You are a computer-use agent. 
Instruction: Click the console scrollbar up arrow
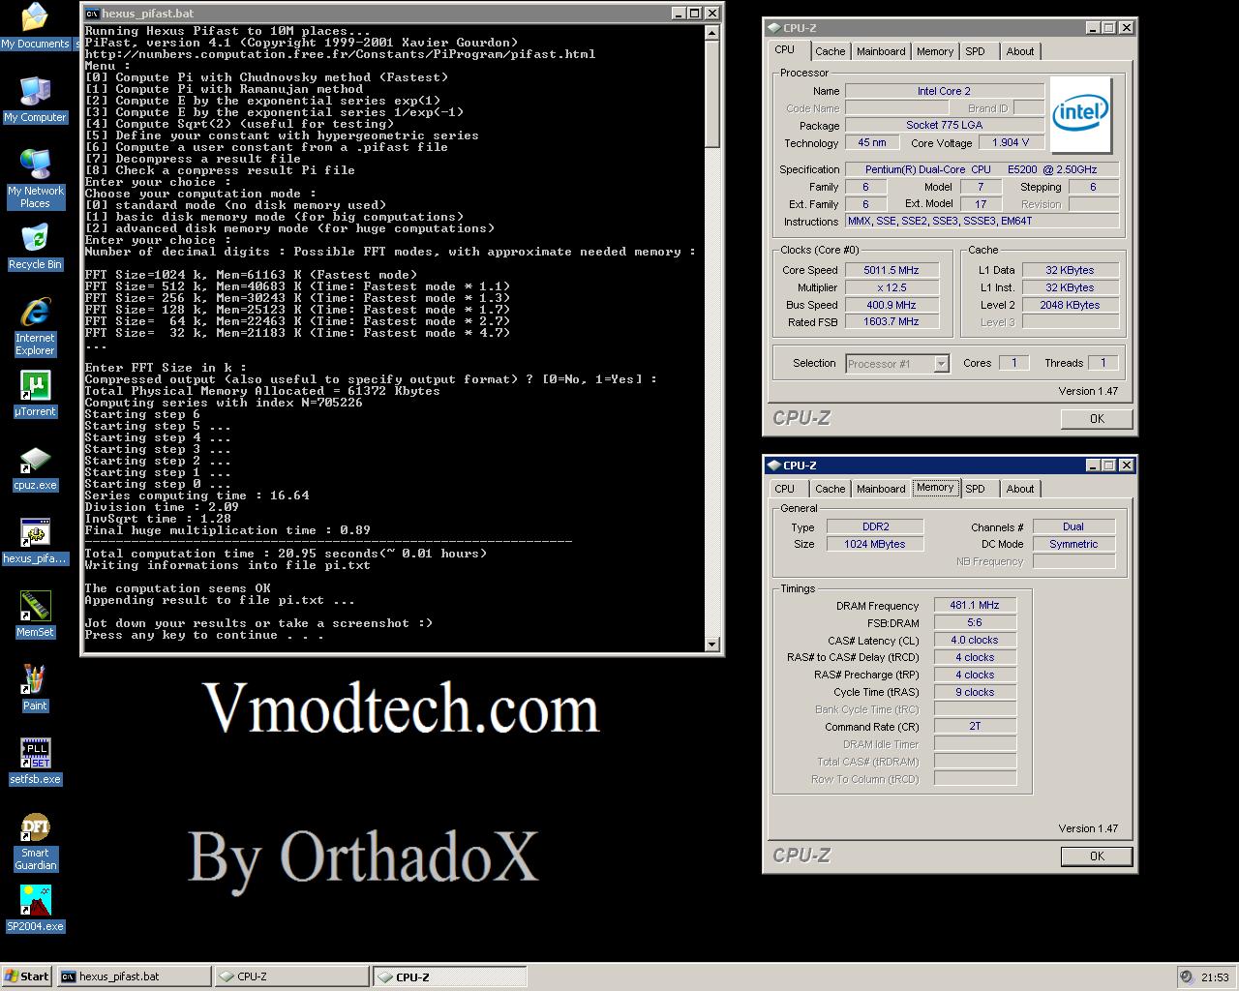coord(712,32)
